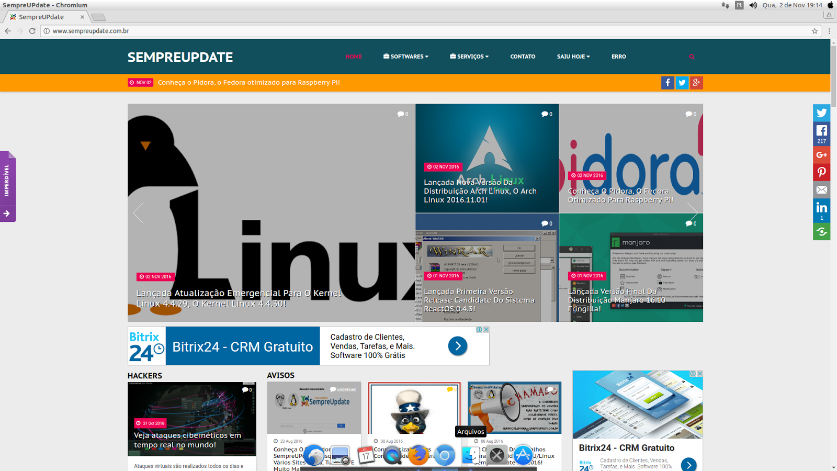Close the SempreUPdate tab

pyautogui.click(x=82, y=17)
